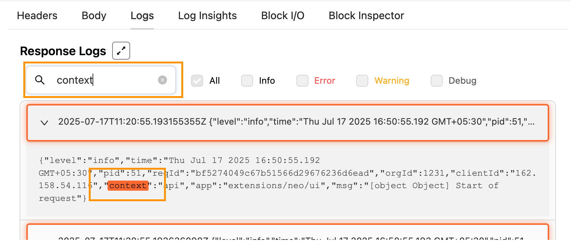Expand Response Logs with the fullscreen arrows icon

click(121, 51)
